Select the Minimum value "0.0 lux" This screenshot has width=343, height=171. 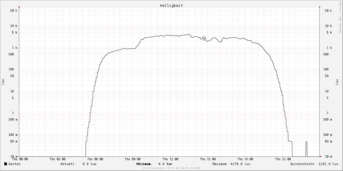click(x=165, y=164)
